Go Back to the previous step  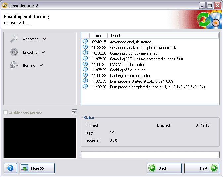tap(164, 168)
